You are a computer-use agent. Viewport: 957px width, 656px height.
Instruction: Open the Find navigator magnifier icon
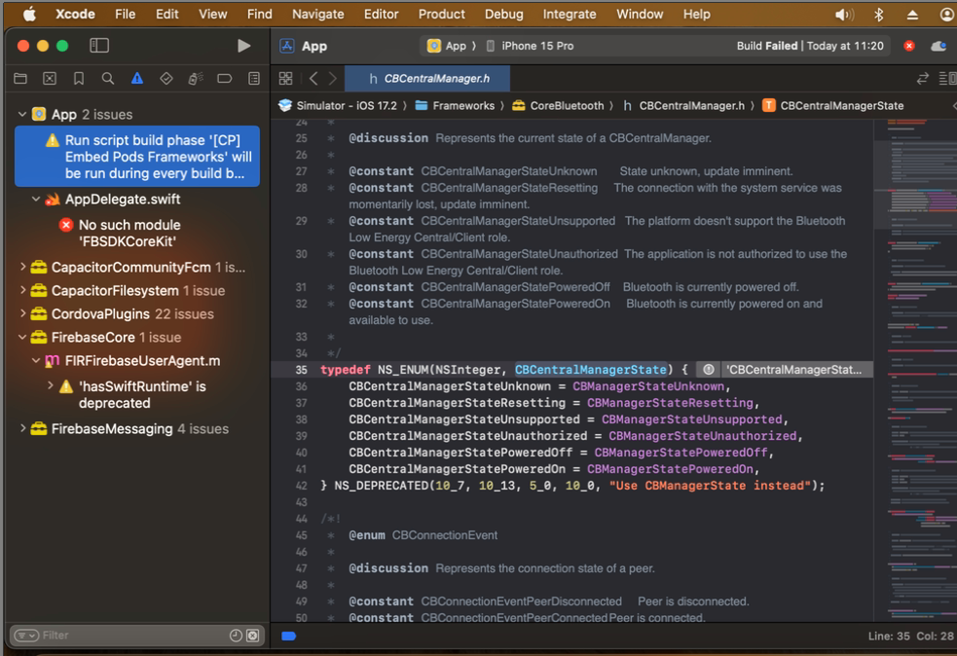click(108, 79)
